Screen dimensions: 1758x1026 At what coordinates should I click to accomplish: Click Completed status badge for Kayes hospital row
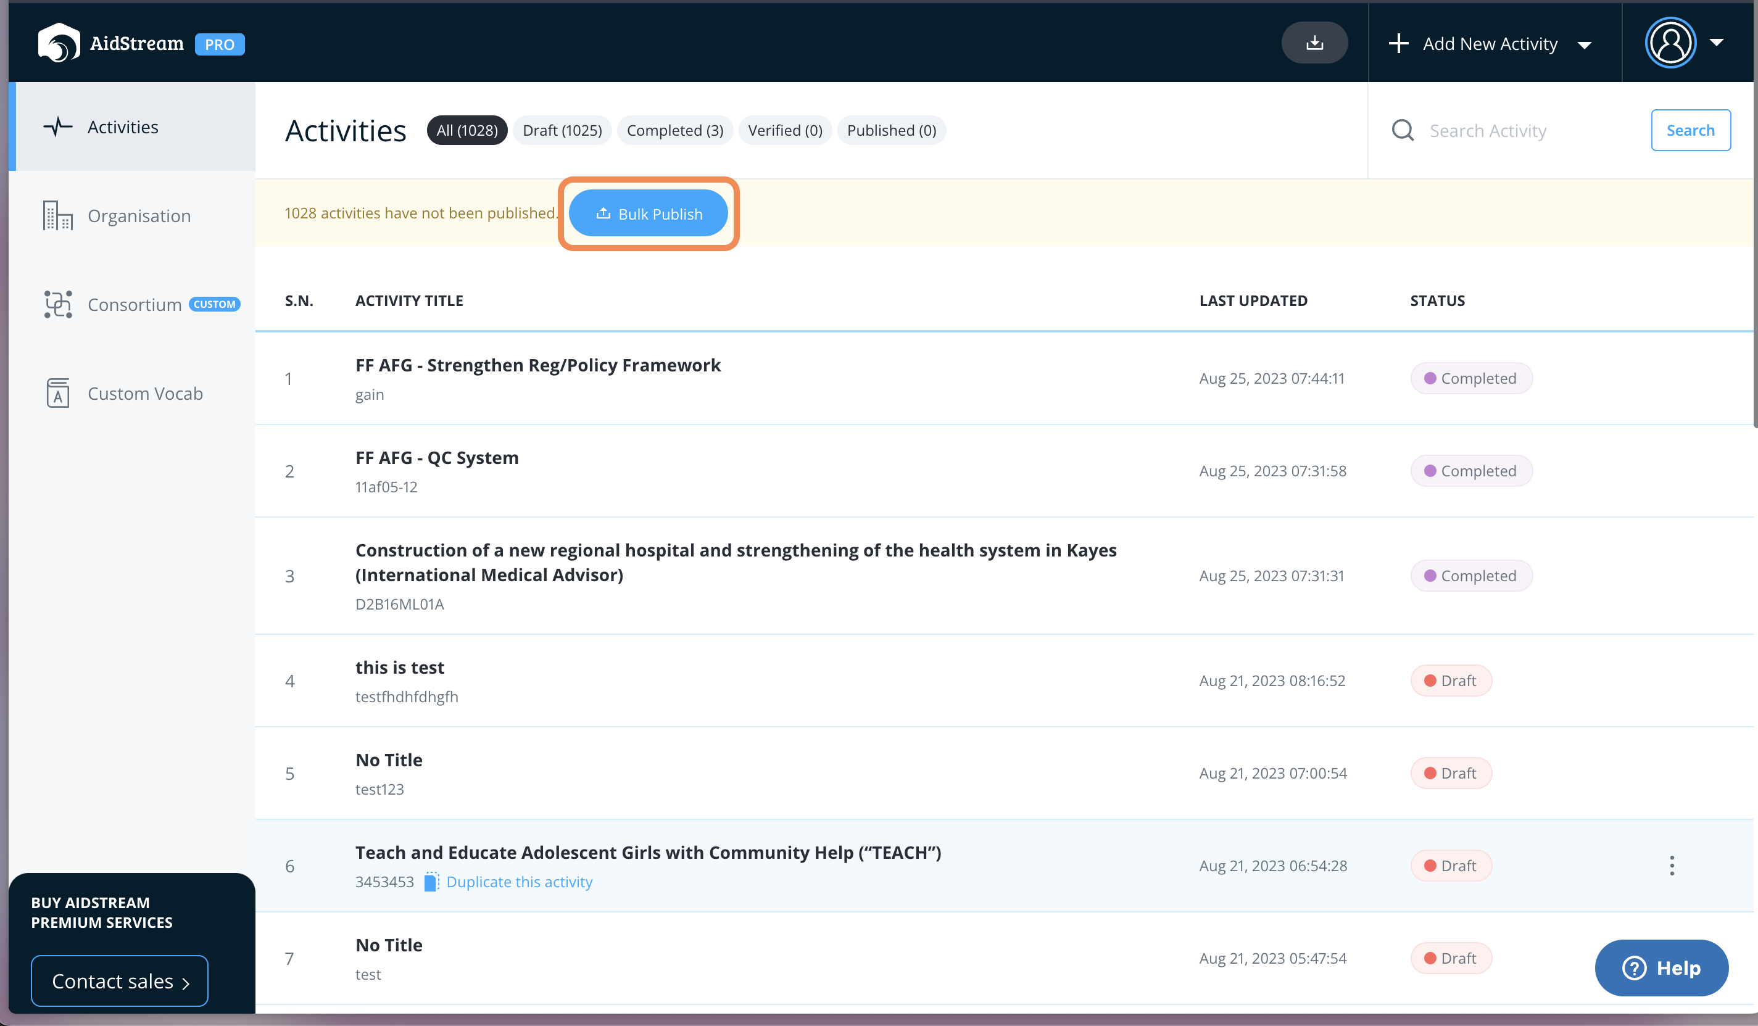click(1471, 576)
